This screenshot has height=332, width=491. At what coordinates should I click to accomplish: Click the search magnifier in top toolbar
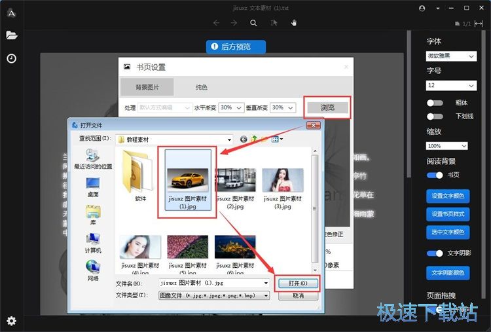253,23
